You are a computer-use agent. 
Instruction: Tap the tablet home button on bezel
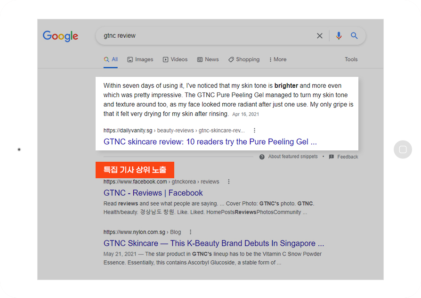[x=403, y=149]
